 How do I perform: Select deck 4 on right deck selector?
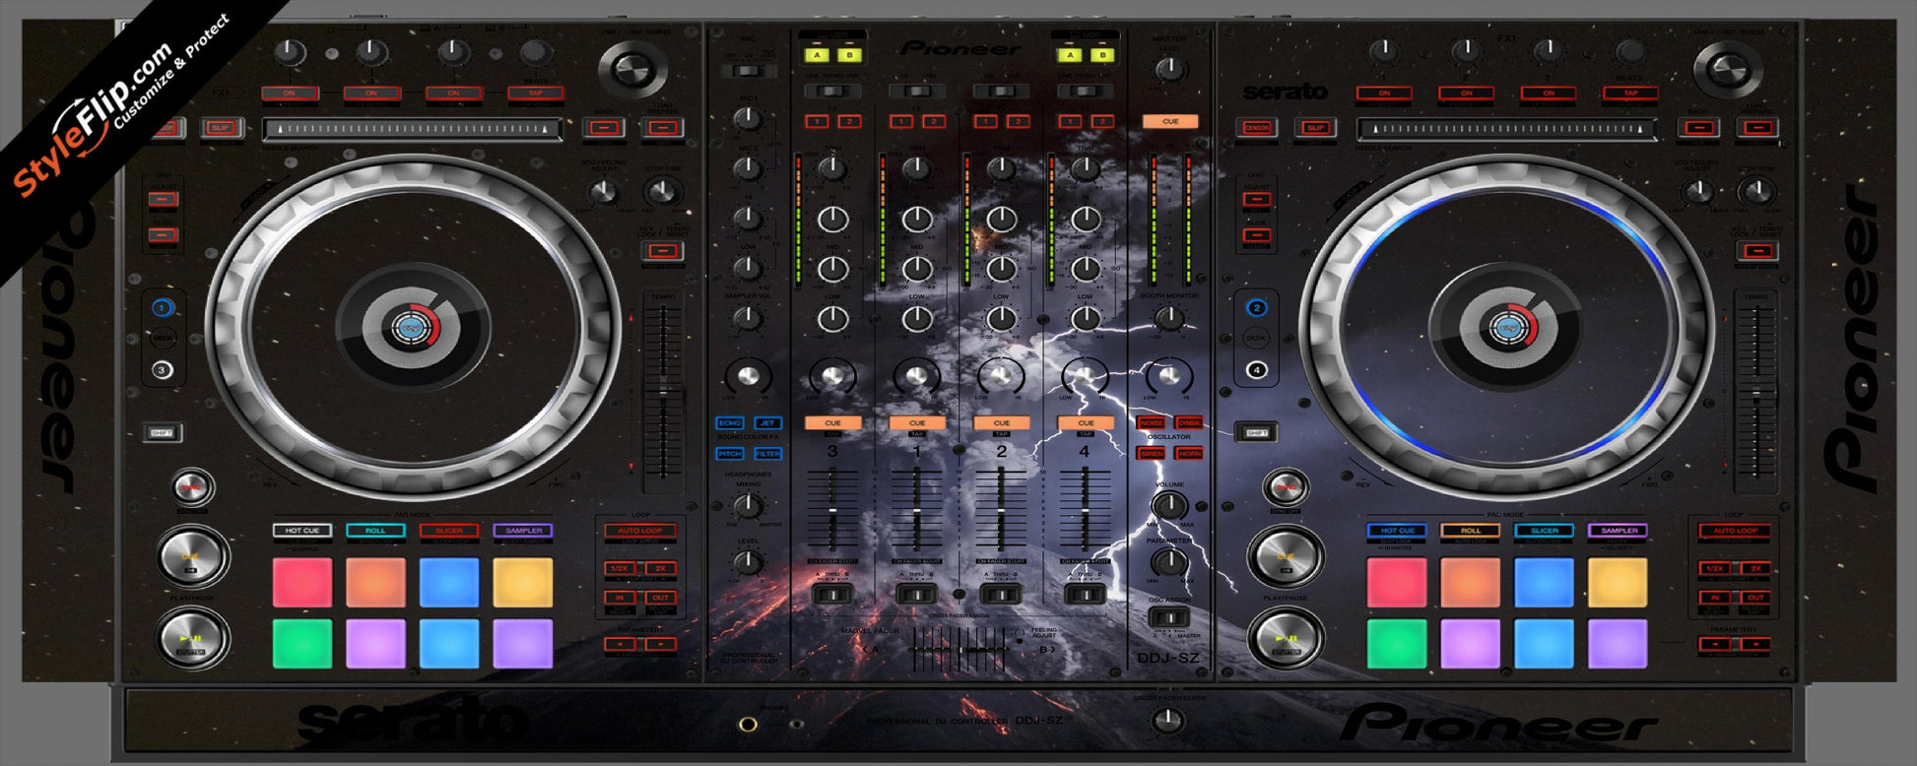click(x=1256, y=370)
